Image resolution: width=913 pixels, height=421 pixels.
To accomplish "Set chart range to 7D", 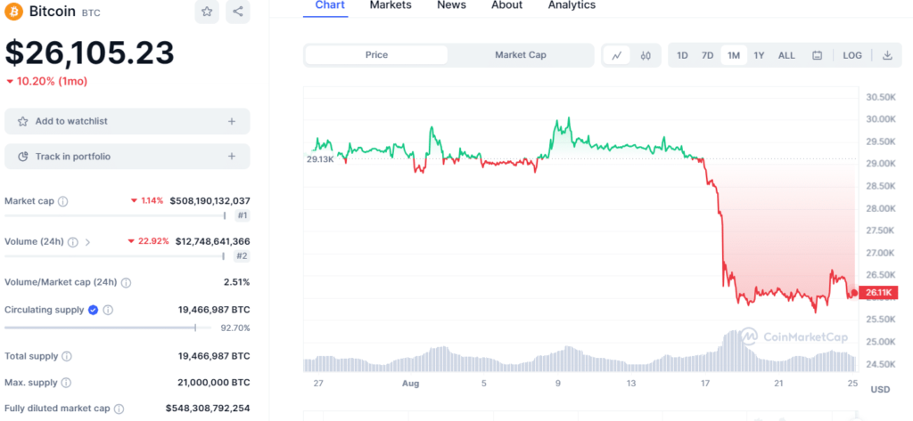I will pyautogui.click(x=707, y=55).
